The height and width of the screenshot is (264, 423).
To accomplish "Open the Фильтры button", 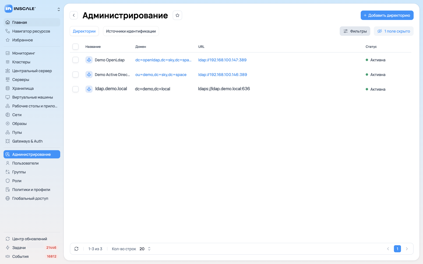I will click(x=355, y=31).
